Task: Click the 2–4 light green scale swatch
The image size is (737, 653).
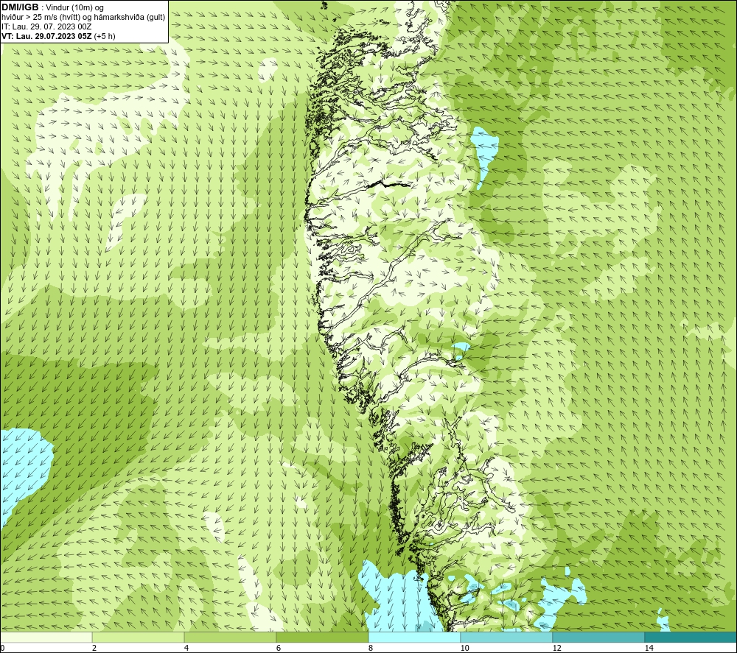Action: point(139,637)
